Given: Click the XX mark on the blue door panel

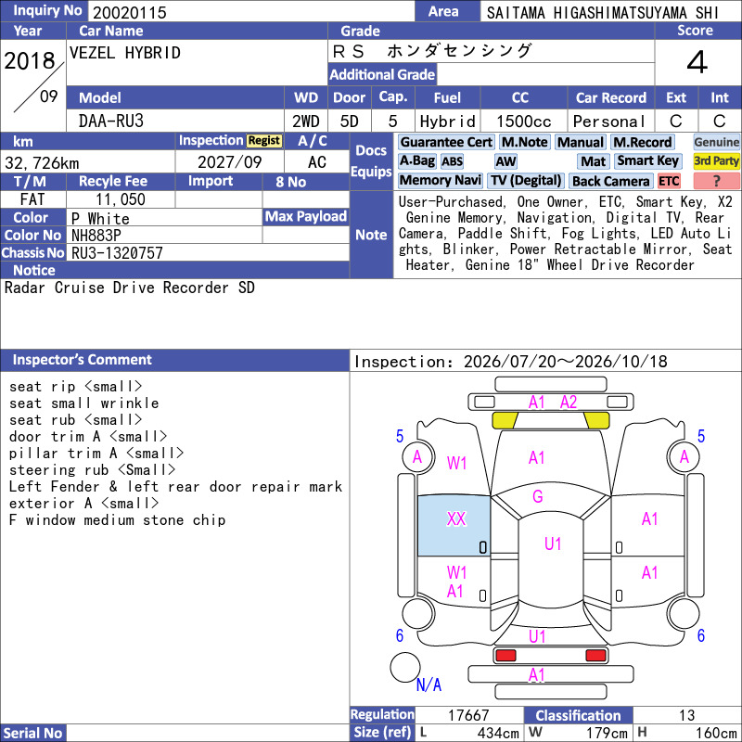Looking at the screenshot, I should pyautogui.click(x=456, y=518).
